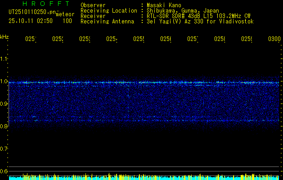The height and width of the screenshot is (180, 283).
Task: Click the kHz axis unit label
Action: pyautogui.click(x=4, y=37)
